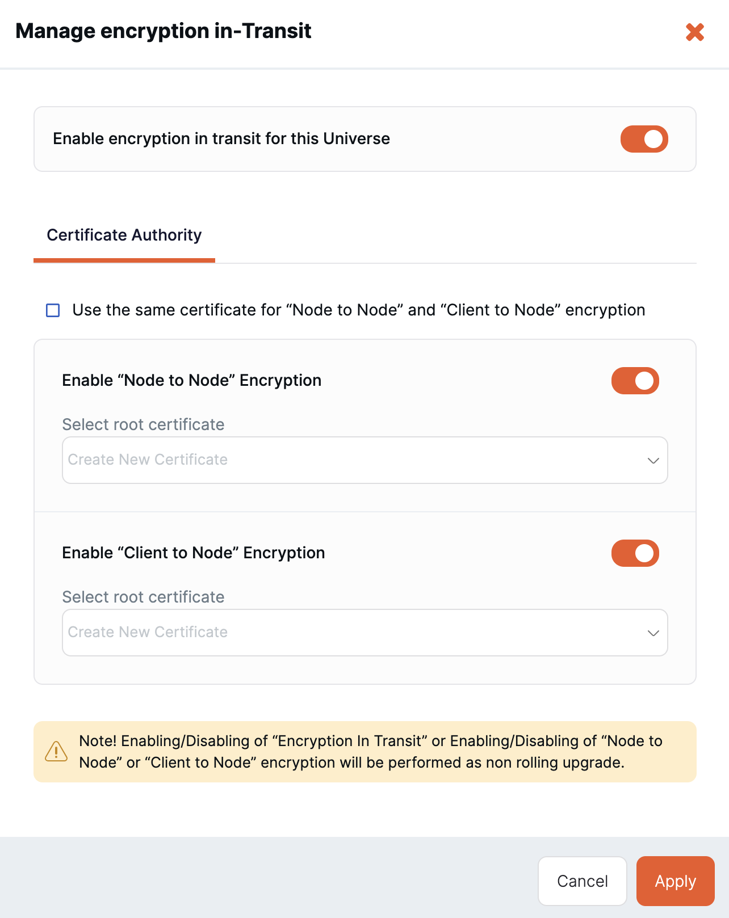Click the orange tab underline indicator
This screenshot has width=729, height=918.
124,262
